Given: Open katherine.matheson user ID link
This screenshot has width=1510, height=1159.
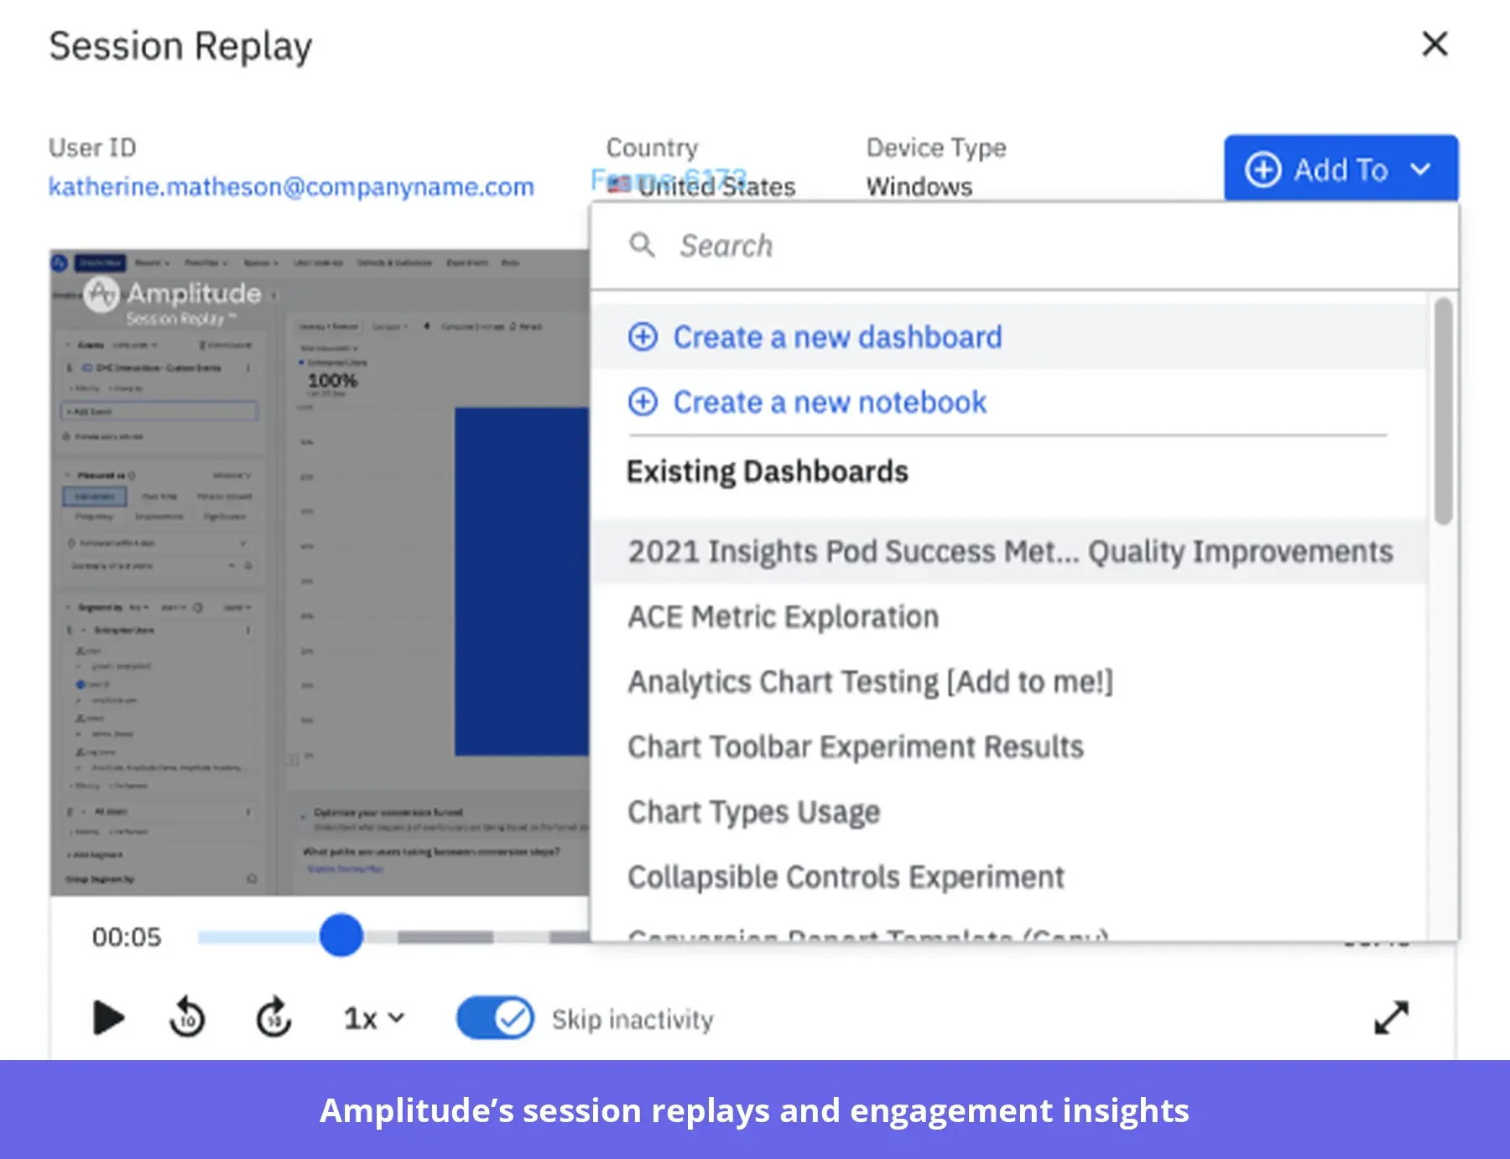Looking at the screenshot, I should (x=291, y=186).
